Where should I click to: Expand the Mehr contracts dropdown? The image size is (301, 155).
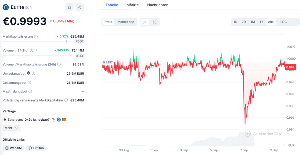11,128
